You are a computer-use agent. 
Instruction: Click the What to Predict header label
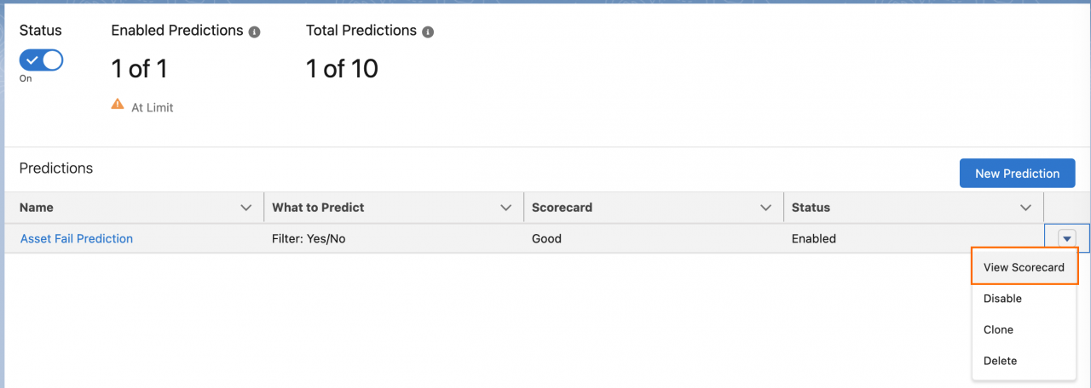[318, 208]
